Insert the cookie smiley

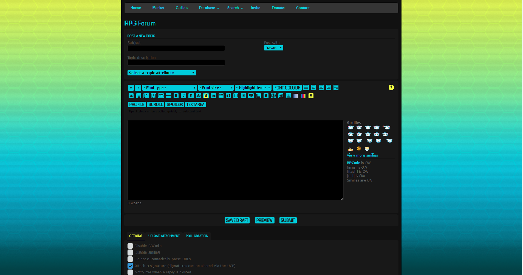[x=359, y=149]
